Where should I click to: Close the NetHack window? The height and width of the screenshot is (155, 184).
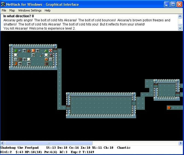pos(180,4)
